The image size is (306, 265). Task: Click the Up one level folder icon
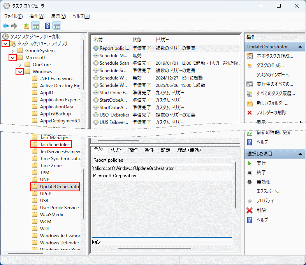[x=26, y=26]
